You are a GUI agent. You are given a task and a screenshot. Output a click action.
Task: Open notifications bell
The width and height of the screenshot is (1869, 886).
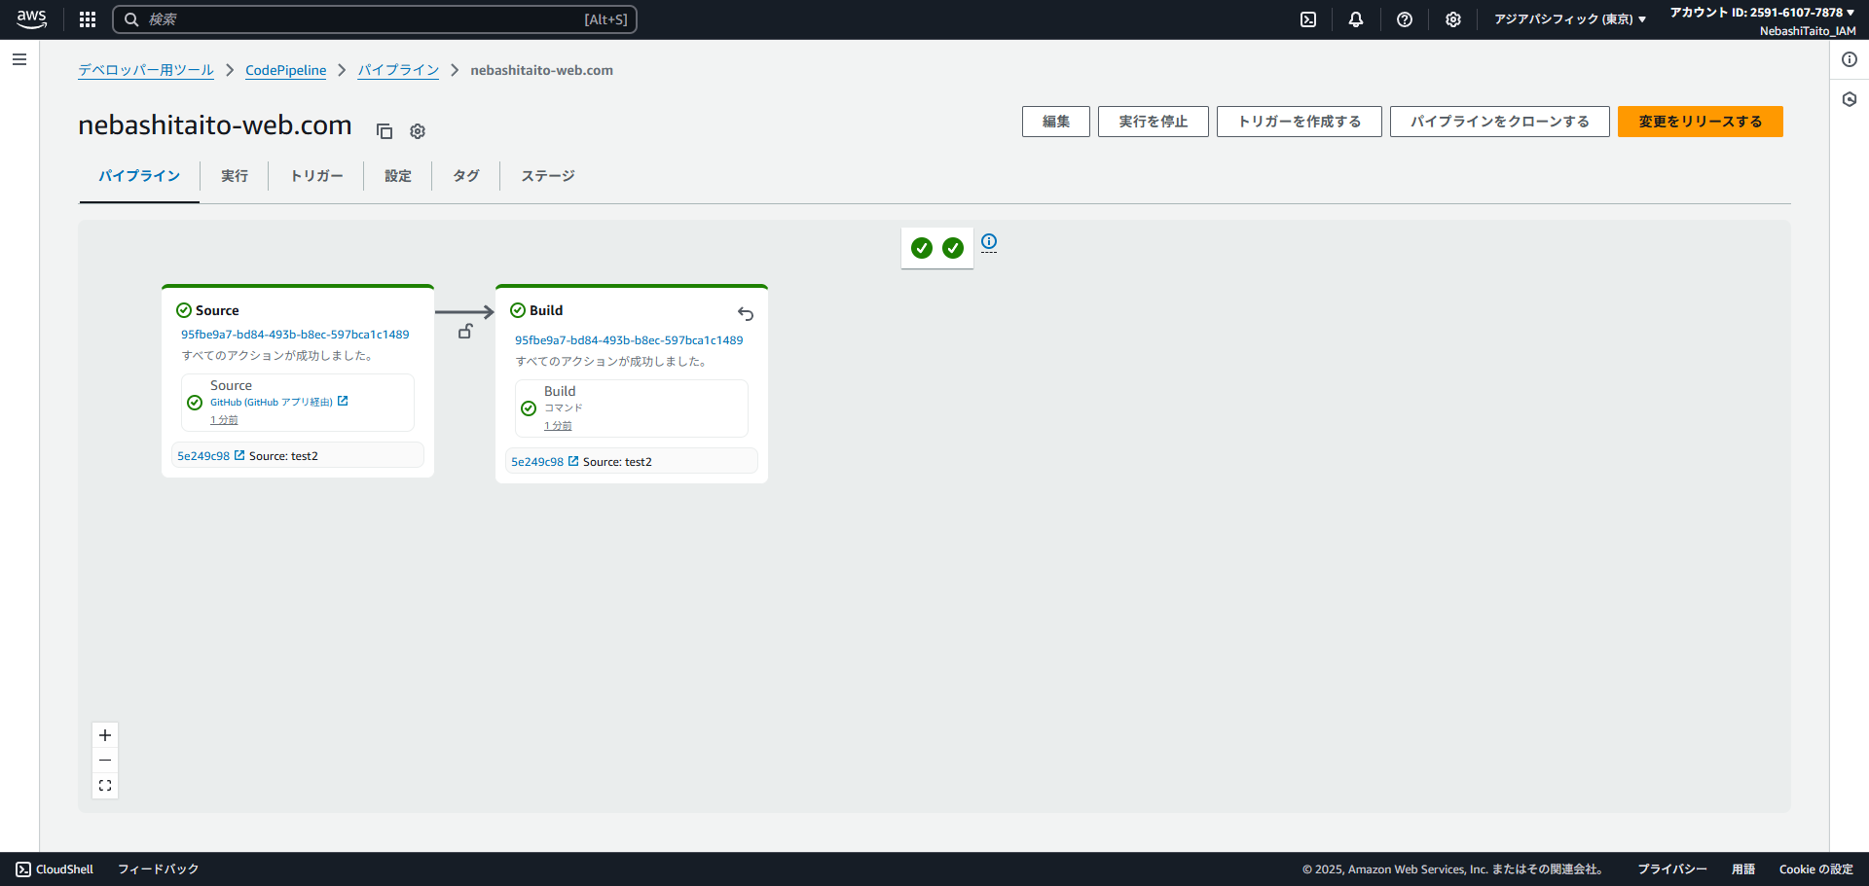[1356, 19]
